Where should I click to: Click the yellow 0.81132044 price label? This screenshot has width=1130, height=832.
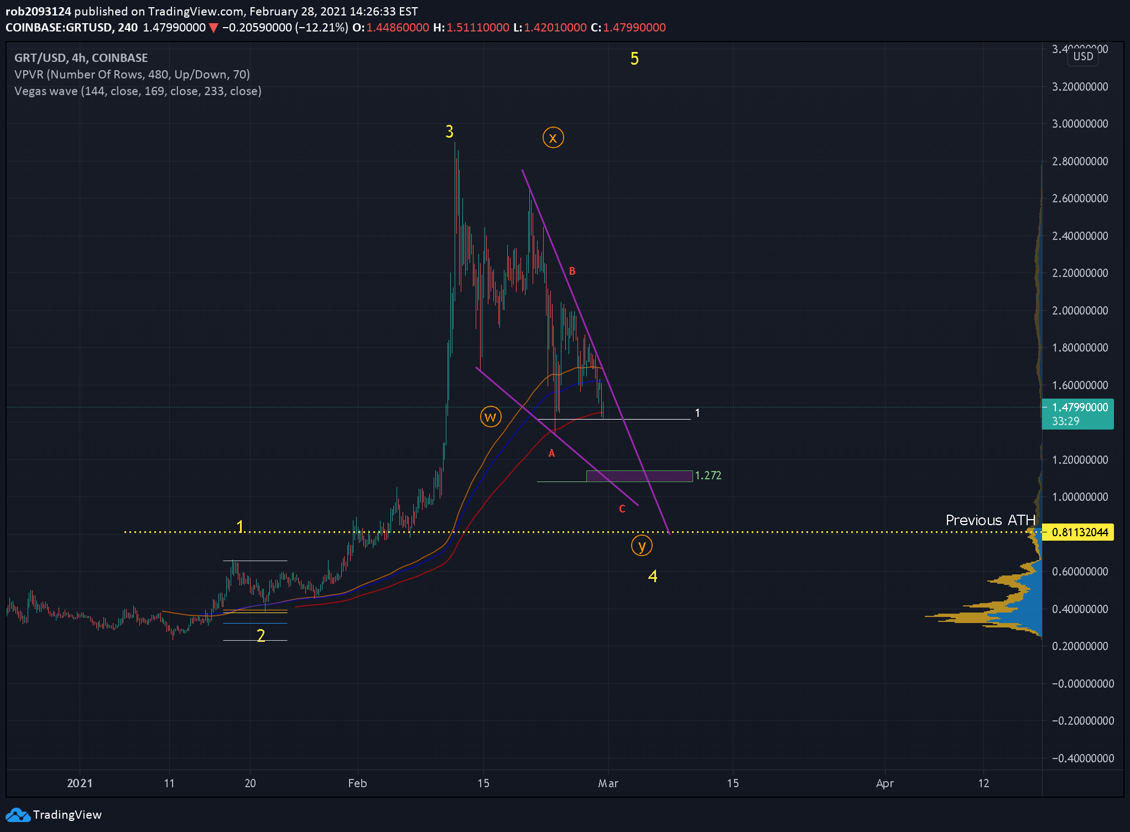[1077, 532]
